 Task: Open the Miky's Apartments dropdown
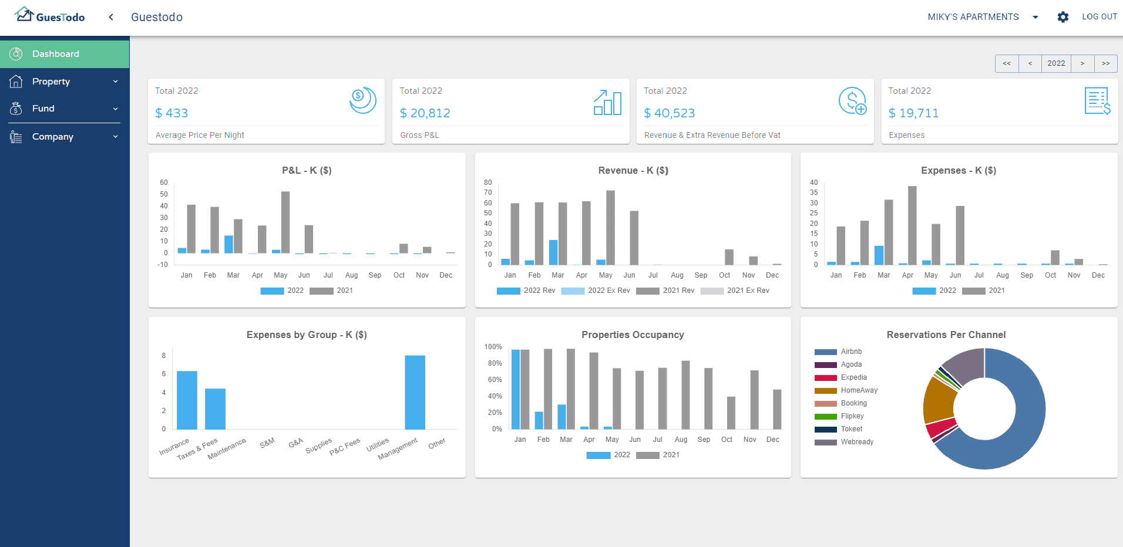click(1035, 17)
